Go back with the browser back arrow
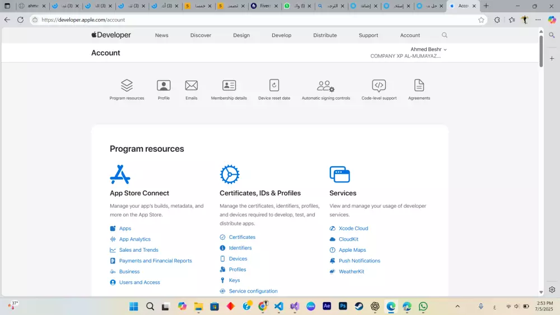Screen dimensions: 560x315 7,20
